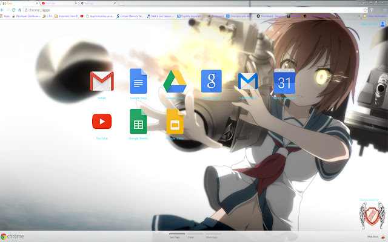This screenshot has height=242, width=388.
Task: Click the user profile avatar icon
Action: [383, 24]
